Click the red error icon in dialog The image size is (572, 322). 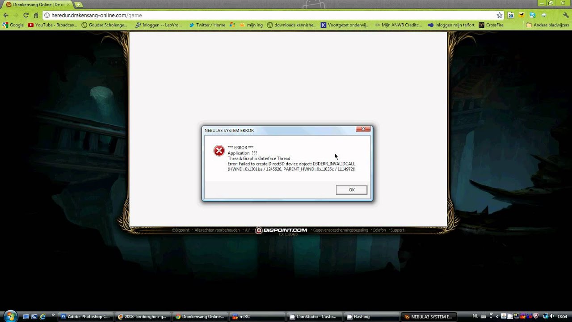point(219,151)
